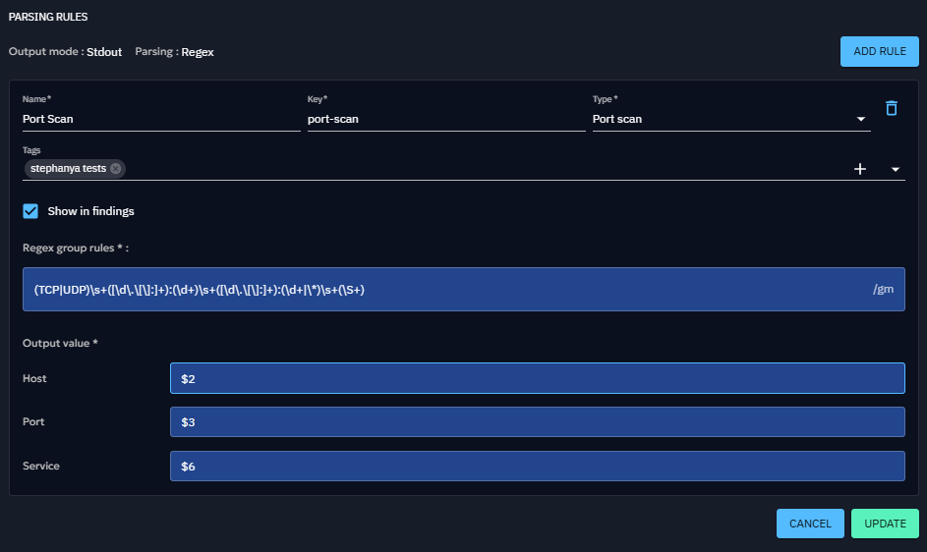The width and height of the screenshot is (927, 552).
Task: Click the UPDATE button
Action: [x=885, y=524]
